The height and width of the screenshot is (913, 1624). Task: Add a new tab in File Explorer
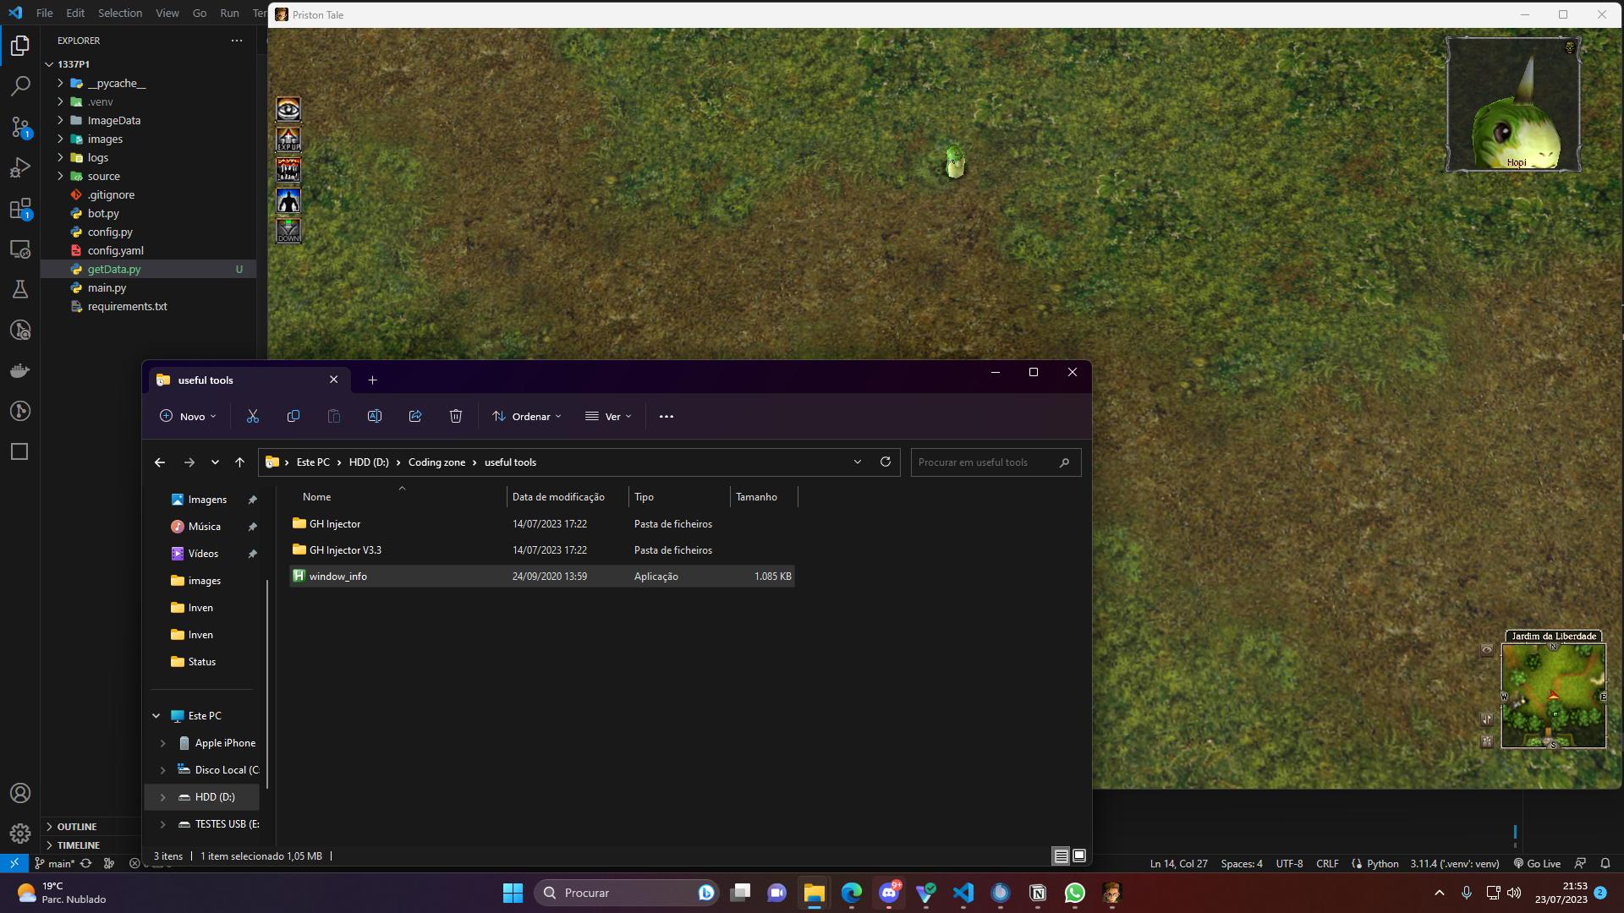372,380
